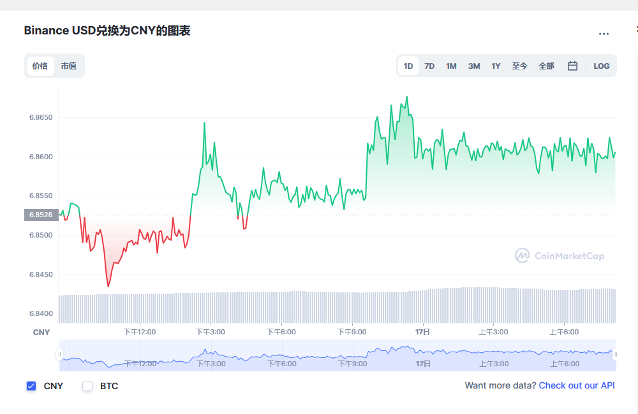This screenshot has height=414, width=638.
Task: Grab the left handle of the range navigator
Action: click(x=59, y=355)
